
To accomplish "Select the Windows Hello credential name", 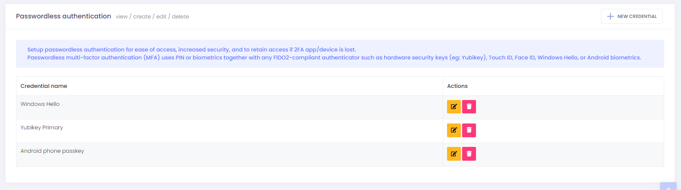I will click(x=40, y=104).
